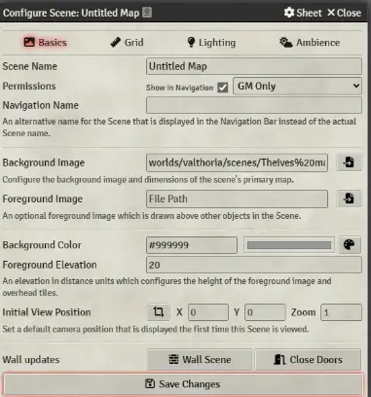Open the Ambience tab
This screenshot has width=371, height=397.
coord(310,43)
